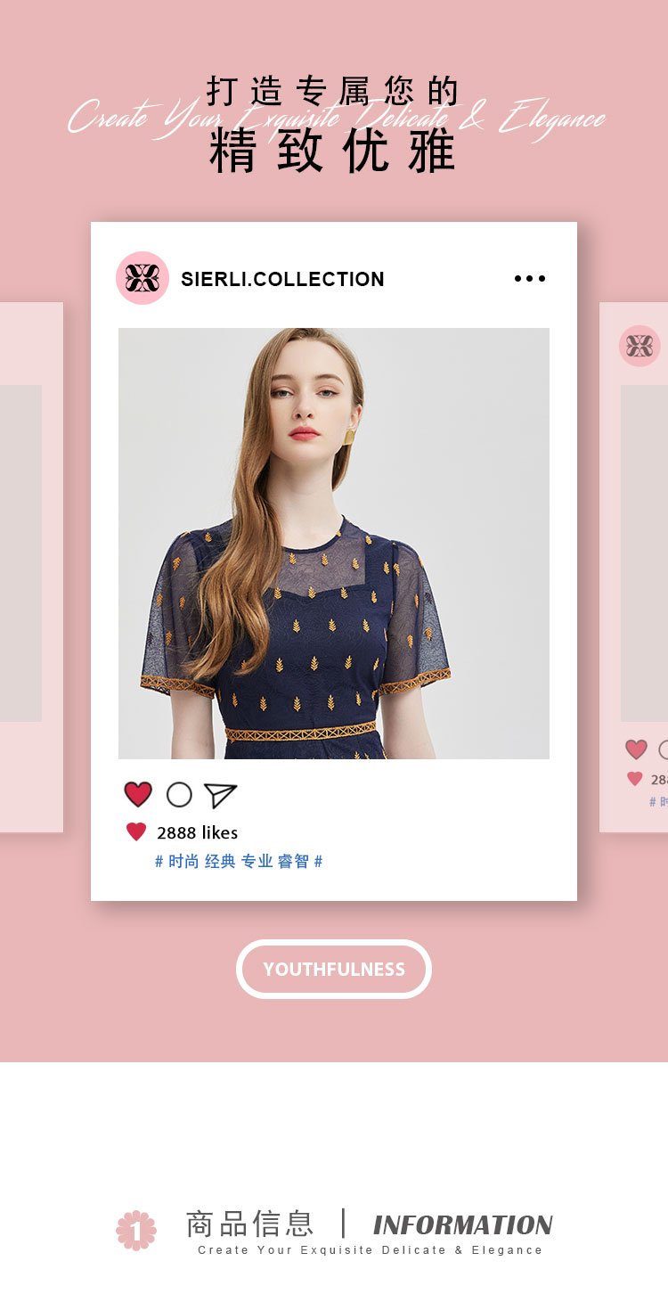Select the left faded post card
Viewport: 668px width, 1302px height.
31,568
